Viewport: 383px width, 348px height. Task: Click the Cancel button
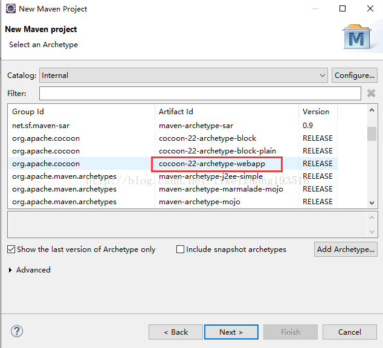(350, 332)
